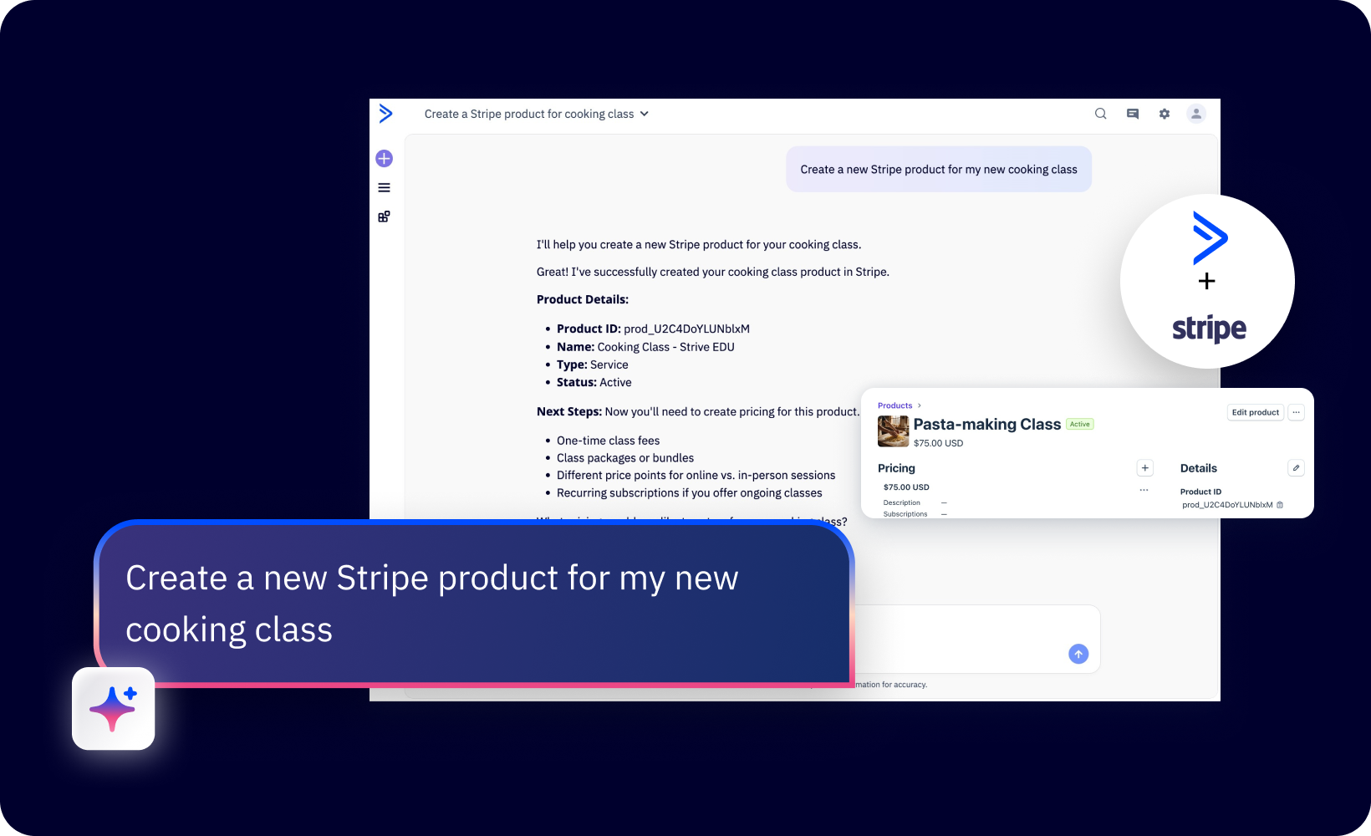The height and width of the screenshot is (836, 1371).
Task: Open the user profile avatar
Action: (1195, 114)
